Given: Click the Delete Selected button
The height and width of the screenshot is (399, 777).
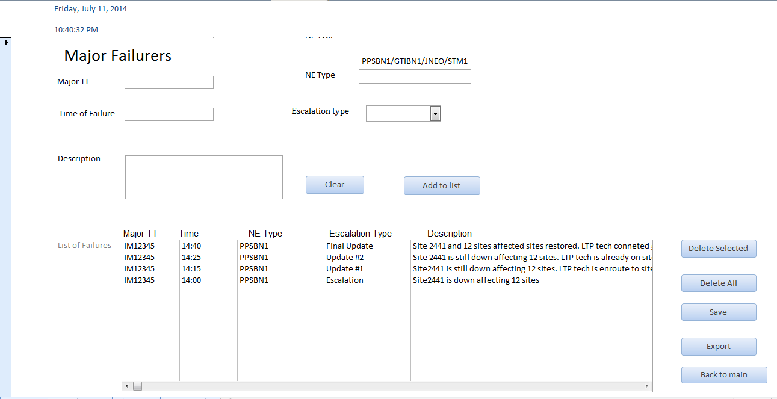Looking at the screenshot, I should 719,249.
